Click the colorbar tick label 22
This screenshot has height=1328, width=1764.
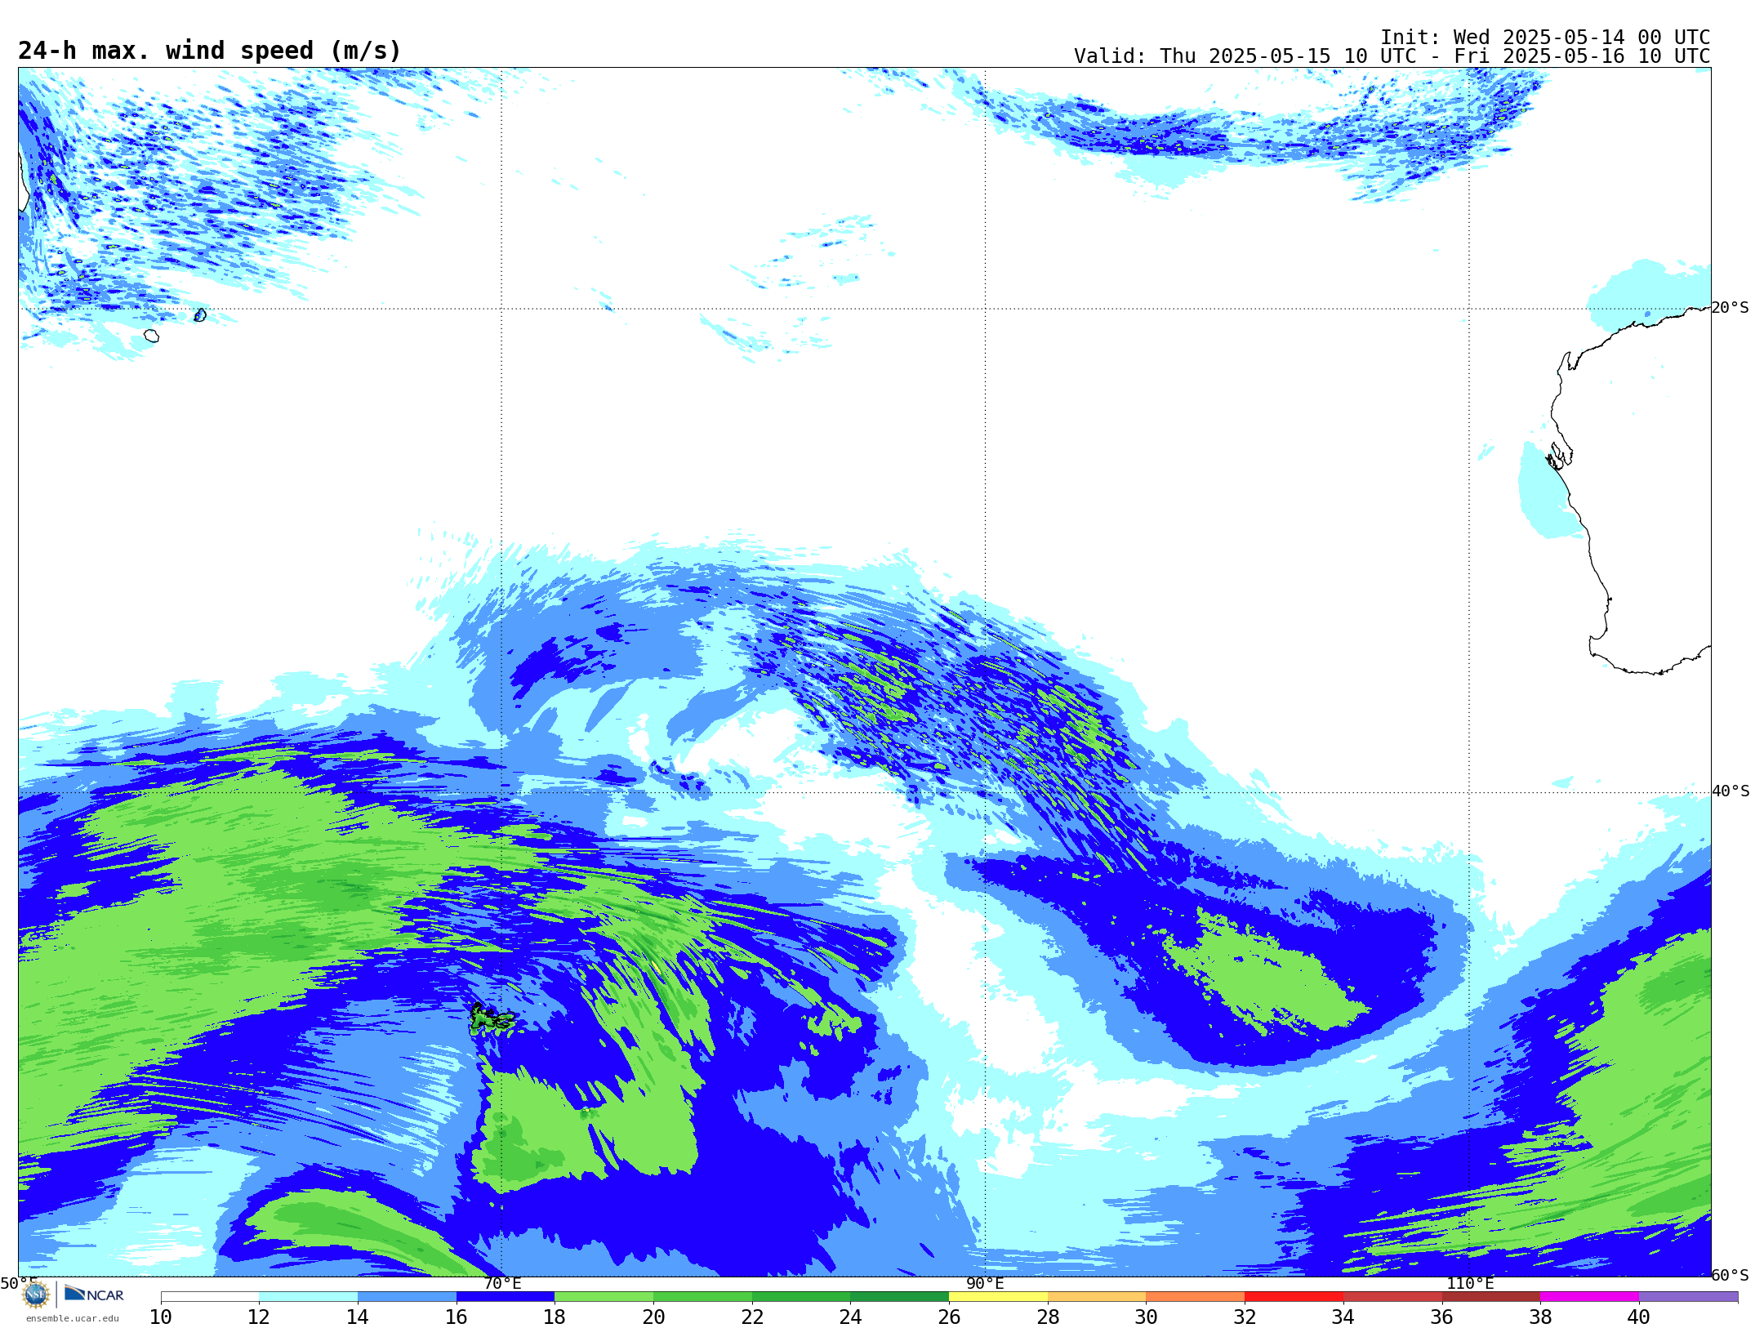point(752,1317)
